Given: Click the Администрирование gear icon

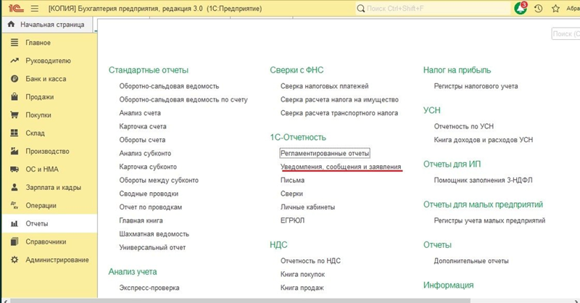Looking at the screenshot, I should click(14, 260).
